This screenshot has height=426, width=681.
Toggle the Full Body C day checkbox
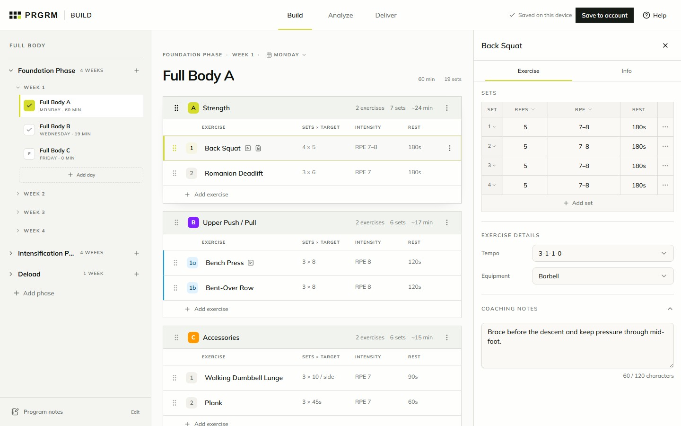29,154
